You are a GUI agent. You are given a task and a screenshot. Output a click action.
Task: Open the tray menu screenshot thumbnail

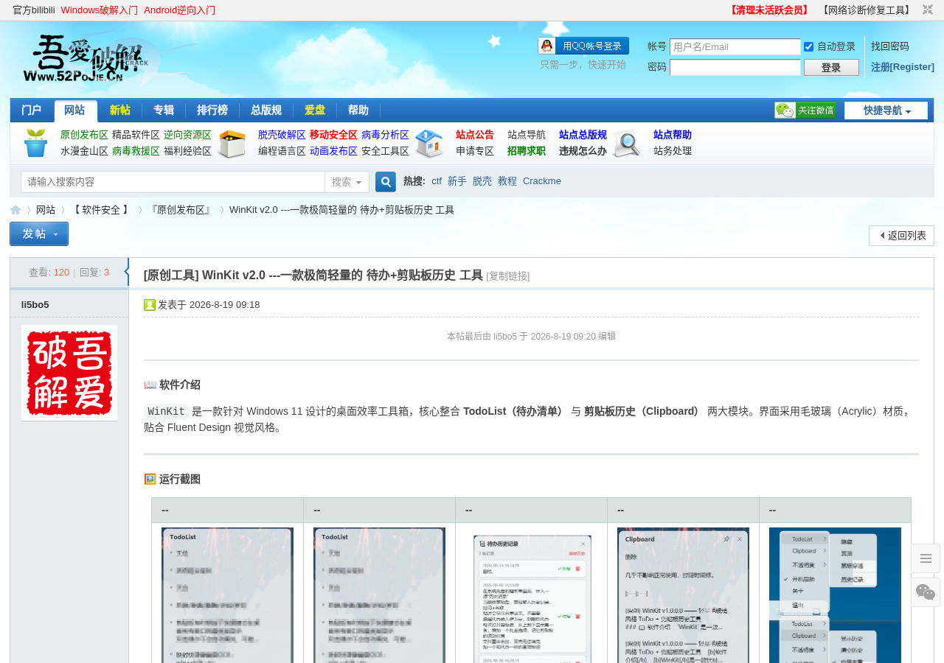click(835, 595)
